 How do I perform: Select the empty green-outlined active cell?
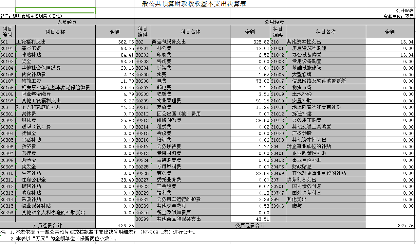[x=55, y=10]
